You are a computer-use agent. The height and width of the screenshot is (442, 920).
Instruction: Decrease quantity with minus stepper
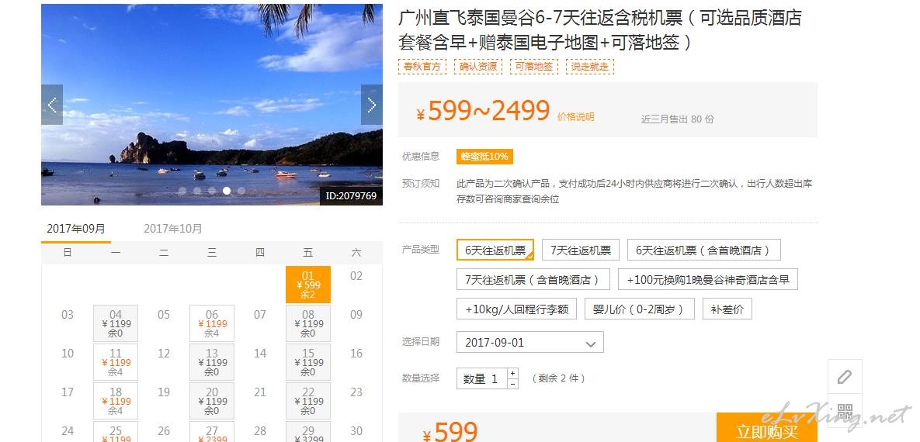(513, 383)
